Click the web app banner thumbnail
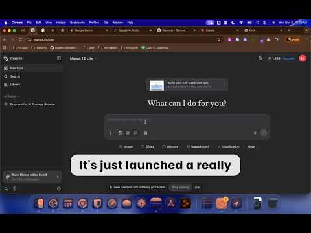The image size is (311, 233). (x=157, y=85)
